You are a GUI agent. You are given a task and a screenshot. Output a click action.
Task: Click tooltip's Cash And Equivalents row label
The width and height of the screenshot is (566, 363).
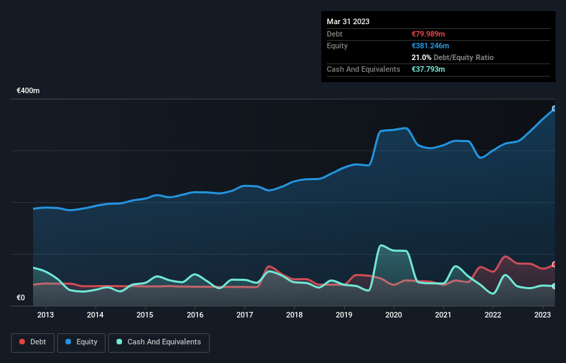363,69
